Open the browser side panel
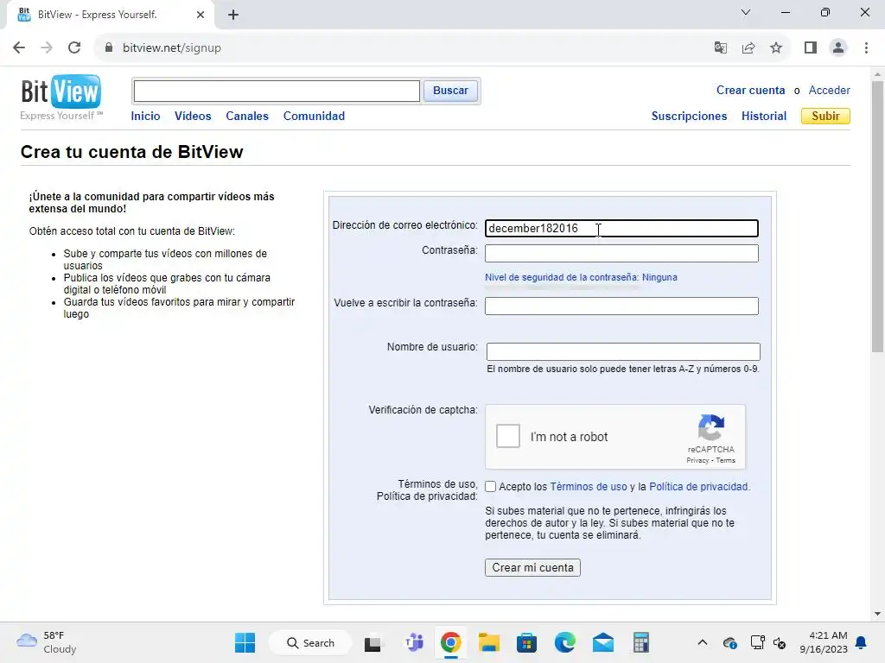 click(811, 48)
